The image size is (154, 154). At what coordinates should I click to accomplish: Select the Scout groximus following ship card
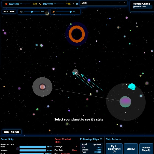click(x=91, y=148)
